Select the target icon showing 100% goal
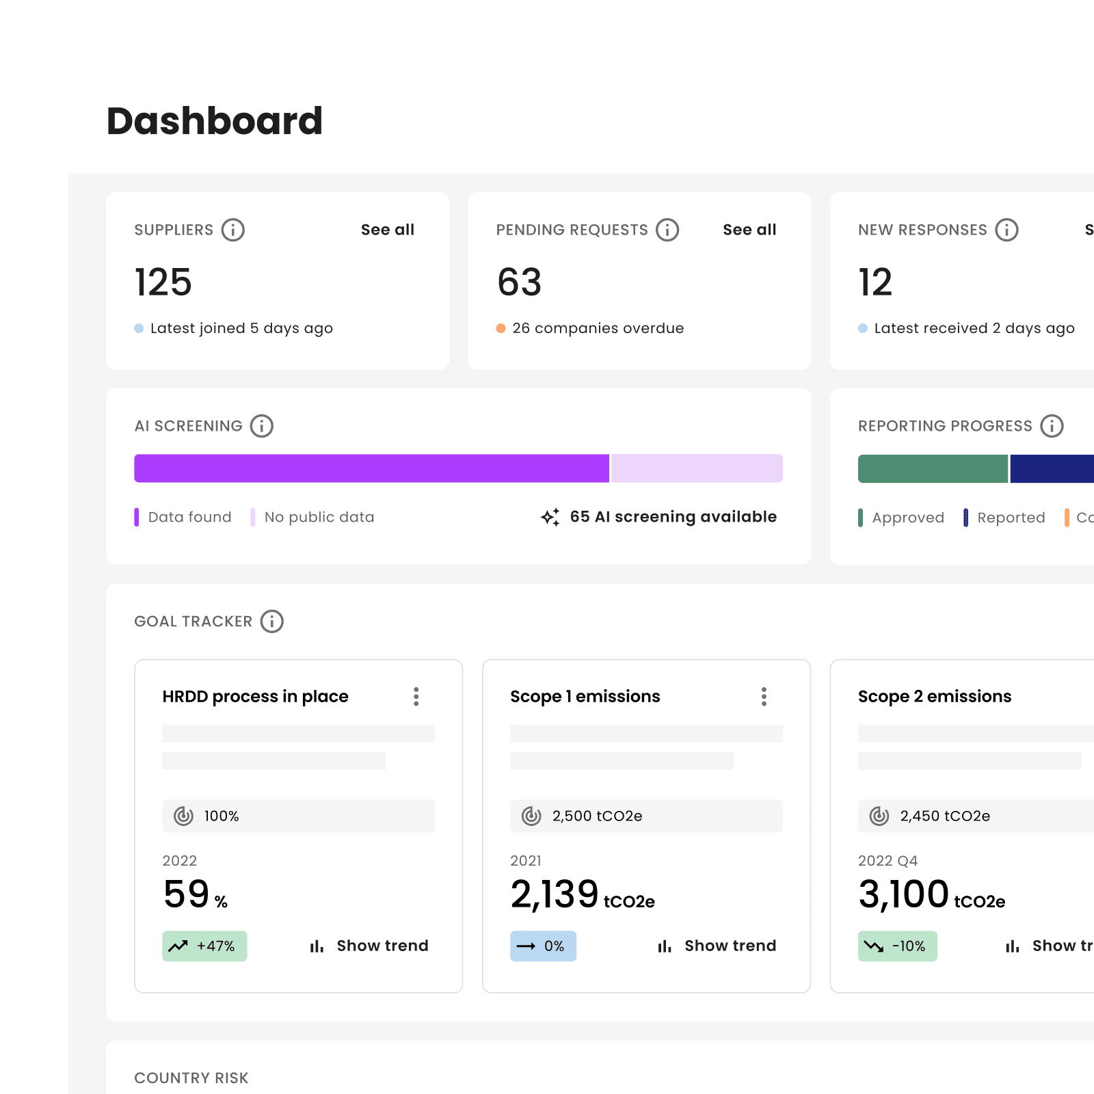Viewport: 1094px width, 1094px height. coord(183,815)
